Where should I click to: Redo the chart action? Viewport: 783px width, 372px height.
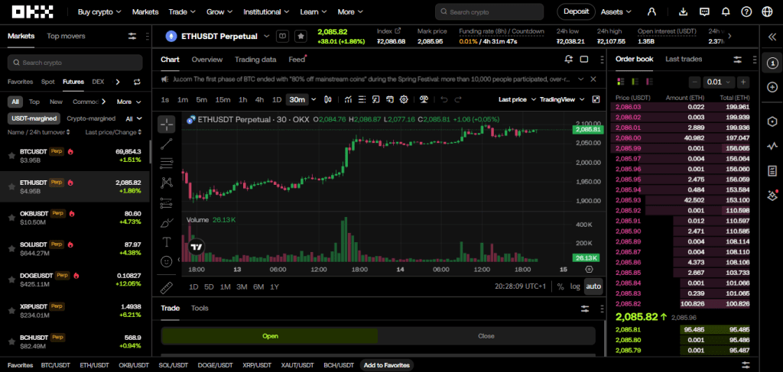pos(458,99)
